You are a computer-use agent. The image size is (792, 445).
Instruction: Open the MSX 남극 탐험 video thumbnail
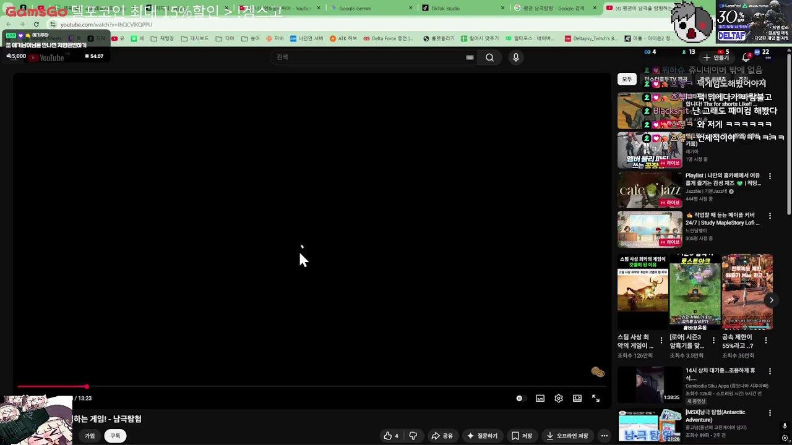tap(650, 425)
